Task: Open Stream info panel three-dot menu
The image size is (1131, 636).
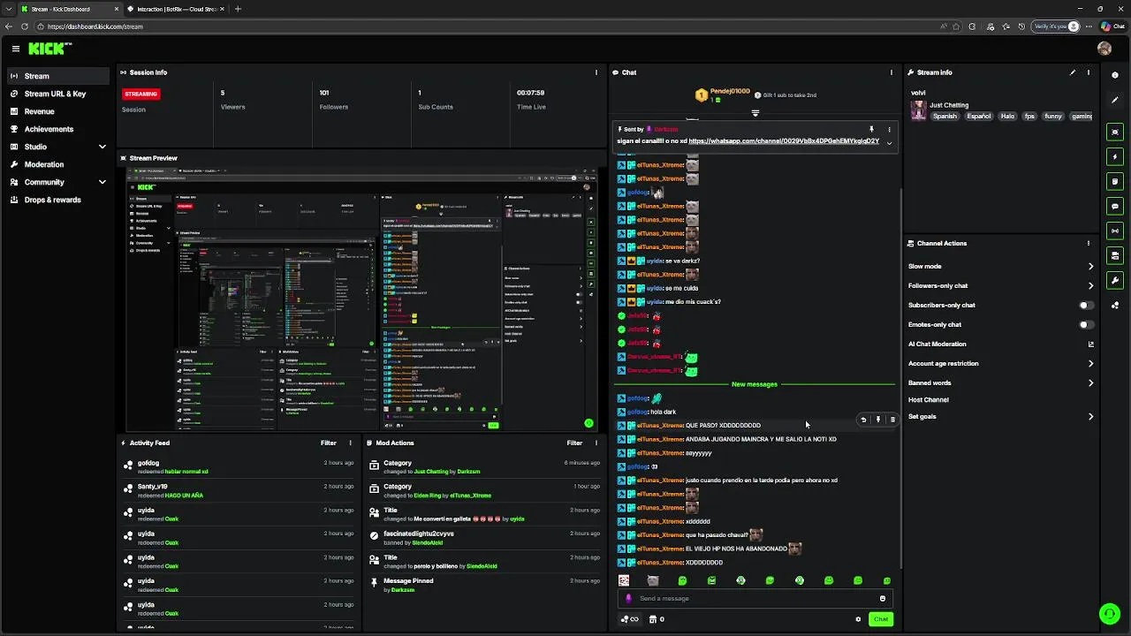Action: [1089, 72]
